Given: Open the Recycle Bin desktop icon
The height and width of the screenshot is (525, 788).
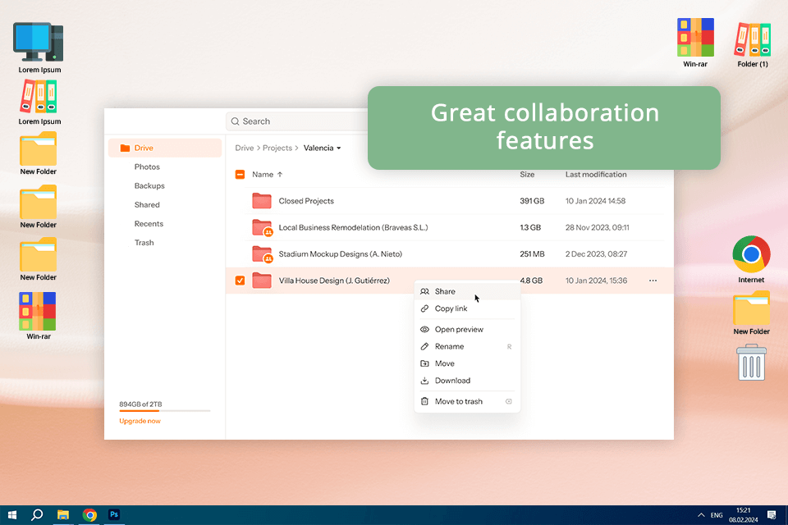Looking at the screenshot, I should (751, 363).
